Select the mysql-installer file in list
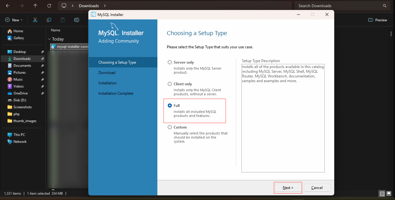Viewport: 395px width, 200px height. (x=70, y=46)
